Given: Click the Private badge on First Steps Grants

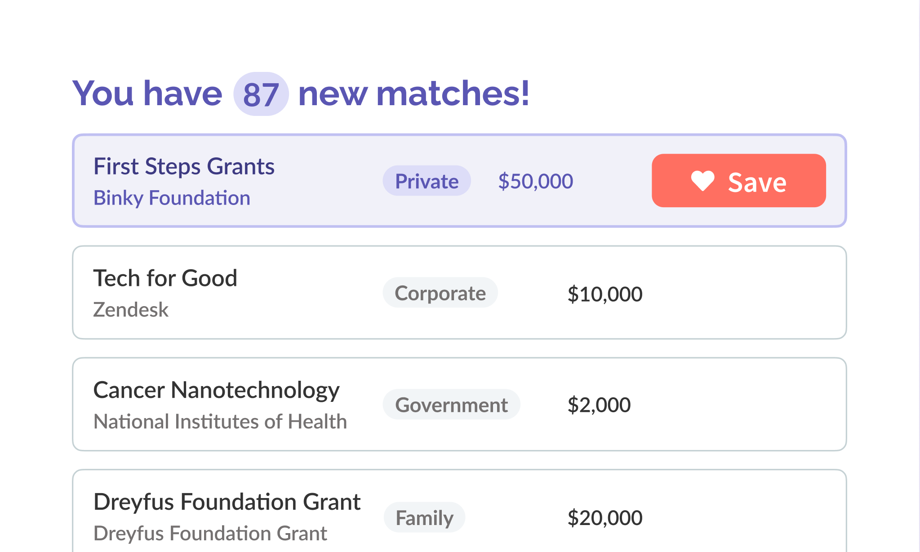Looking at the screenshot, I should tap(426, 181).
